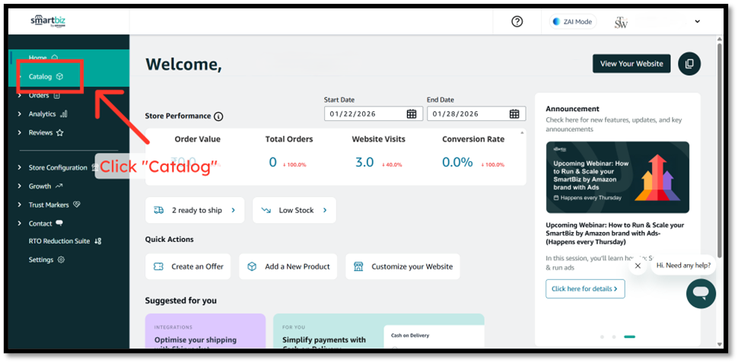The height and width of the screenshot is (363, 738).
Task: Expand the Analytics sidebar section
Action: coord(43,114)
